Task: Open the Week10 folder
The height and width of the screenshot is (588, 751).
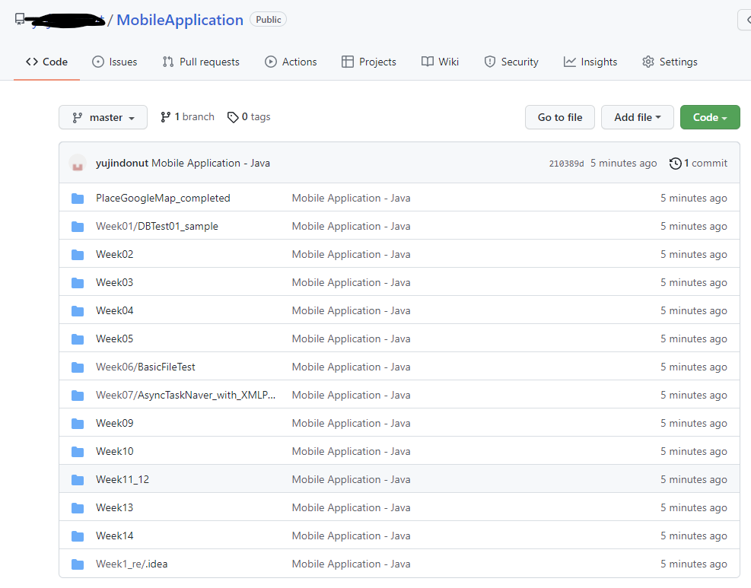Action: click(114, 452)
